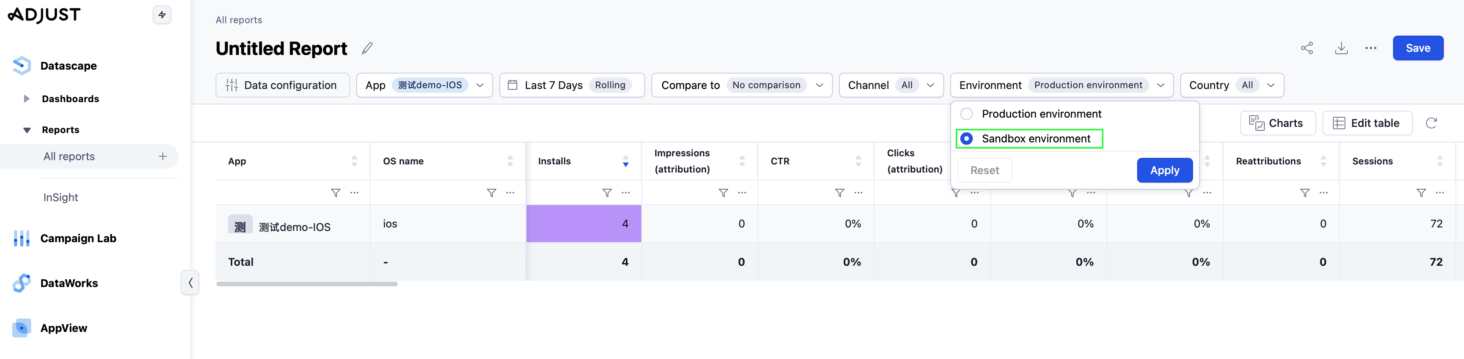Viewport: 1464px width, 359px height.
Task: Open InSight in the sidebar
Action: [x=61, y=197]
